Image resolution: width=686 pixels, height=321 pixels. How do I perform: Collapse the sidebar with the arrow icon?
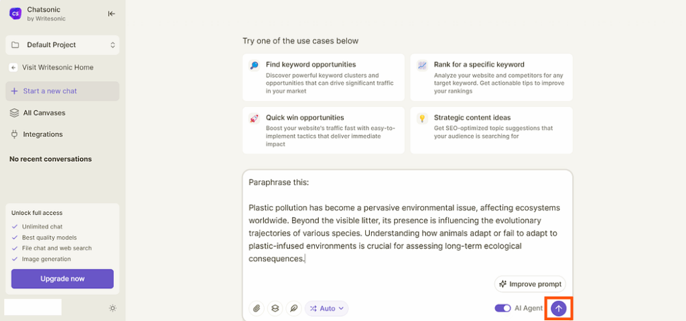(112, 13)
